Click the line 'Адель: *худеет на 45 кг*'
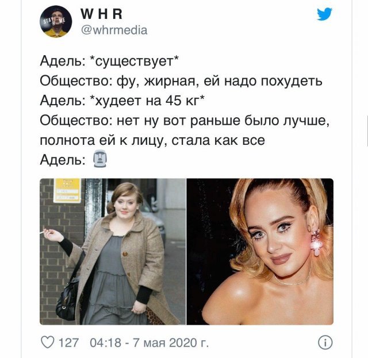 (x=122, y=101)
